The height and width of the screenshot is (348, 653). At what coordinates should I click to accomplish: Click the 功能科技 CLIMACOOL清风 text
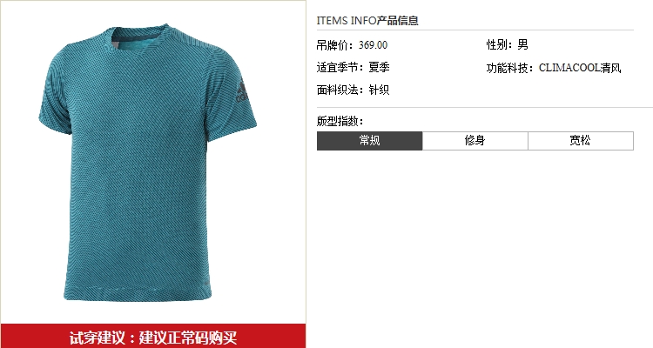coord(554,68)
